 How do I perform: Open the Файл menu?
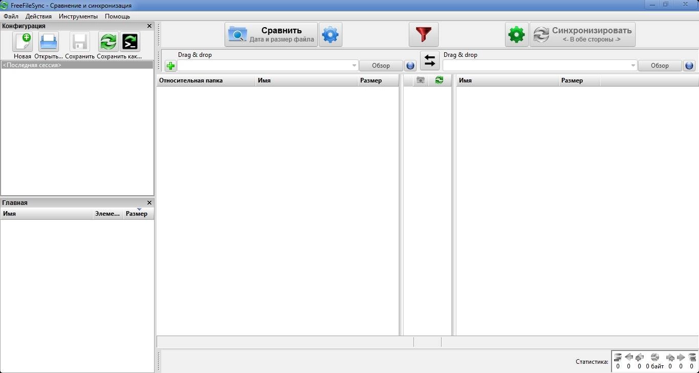[11, 16]
